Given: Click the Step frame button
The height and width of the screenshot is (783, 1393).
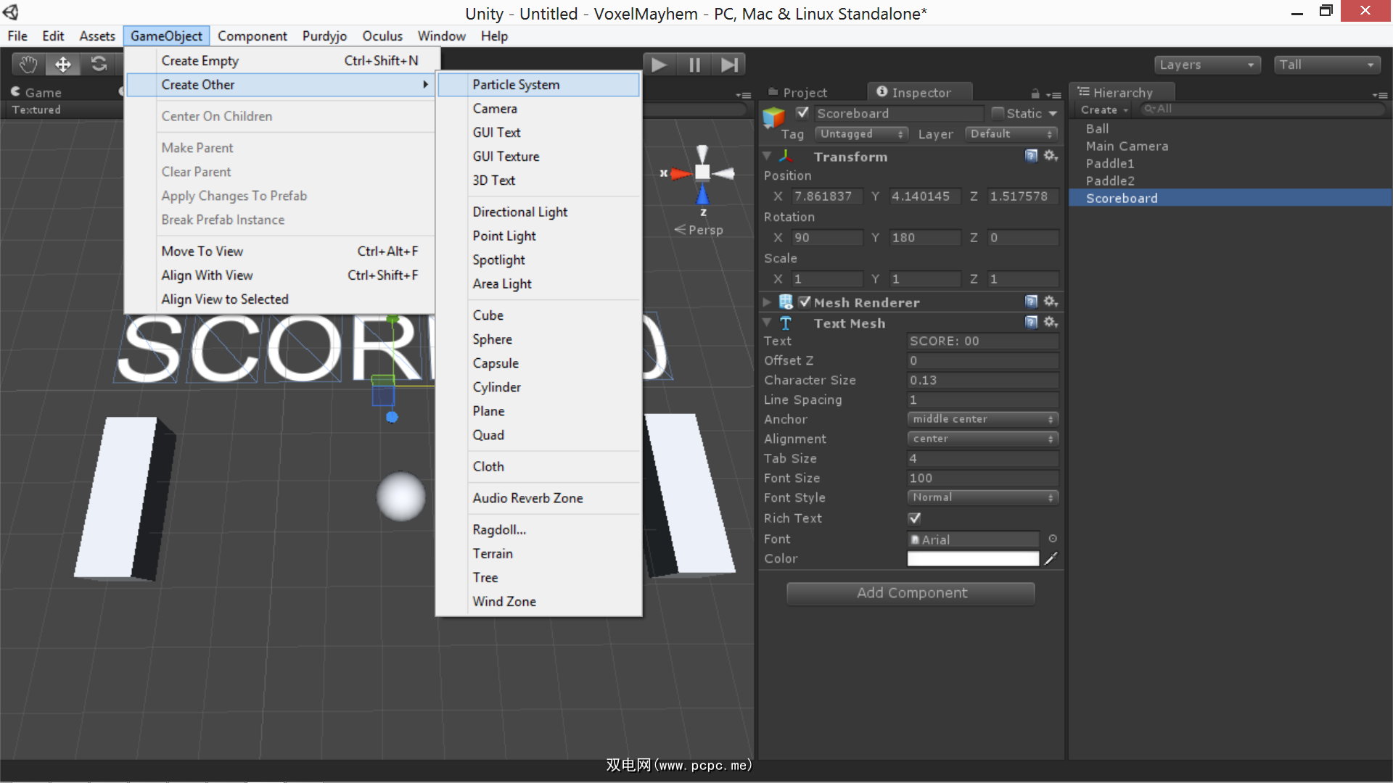Looking at the screenshot, I should pyautogui.click(x=729, y=65).
